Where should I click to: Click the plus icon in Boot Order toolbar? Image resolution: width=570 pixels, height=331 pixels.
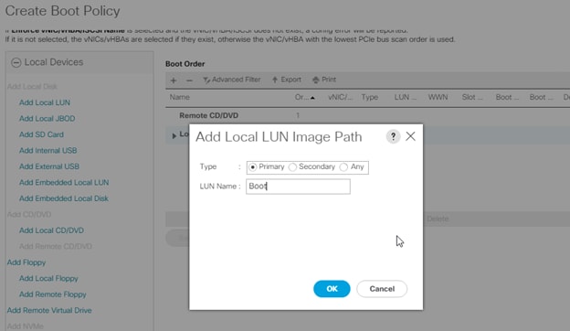point(174,80)
